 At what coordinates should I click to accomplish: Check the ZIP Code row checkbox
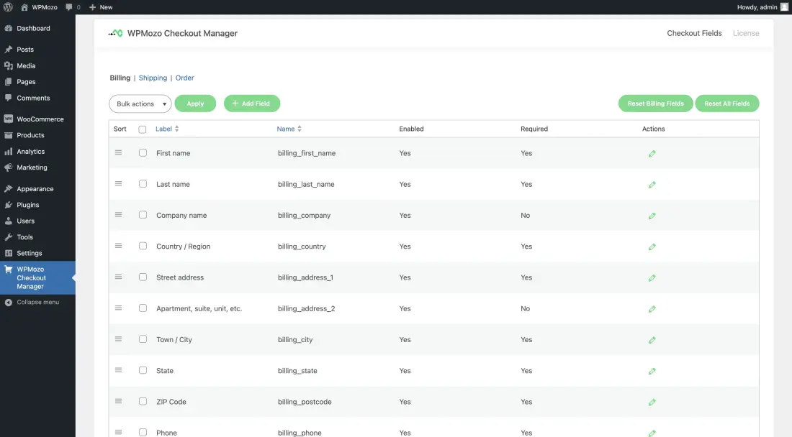click(x=143, y=401)
